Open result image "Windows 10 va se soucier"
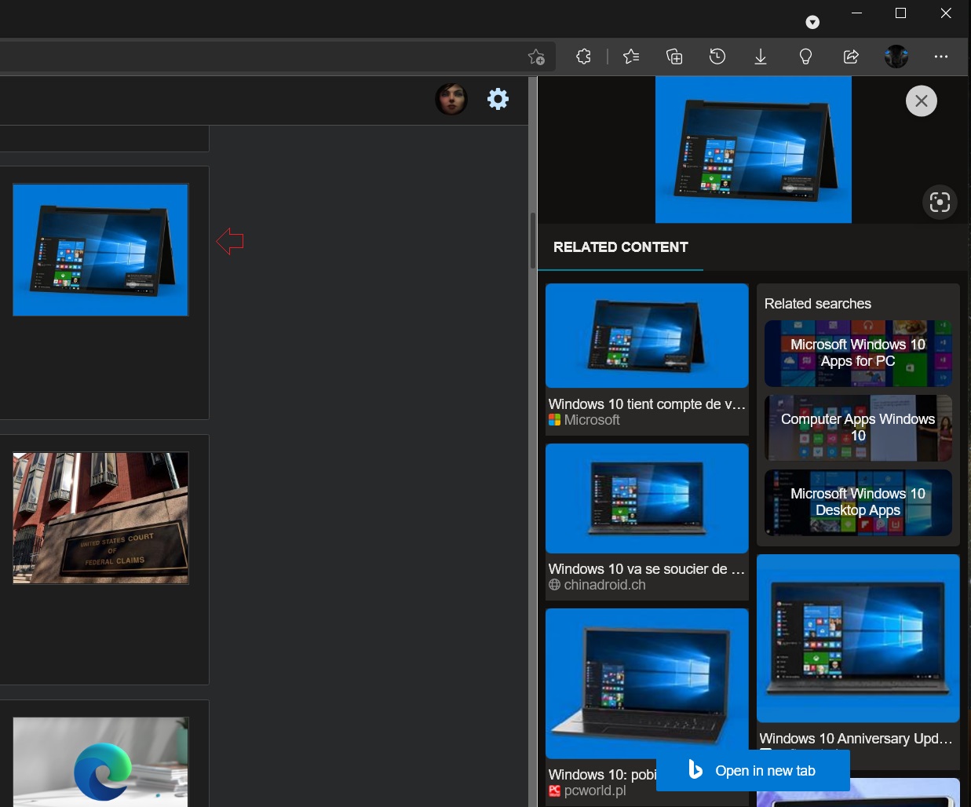971x807 pixels. (x=647, y=498)
